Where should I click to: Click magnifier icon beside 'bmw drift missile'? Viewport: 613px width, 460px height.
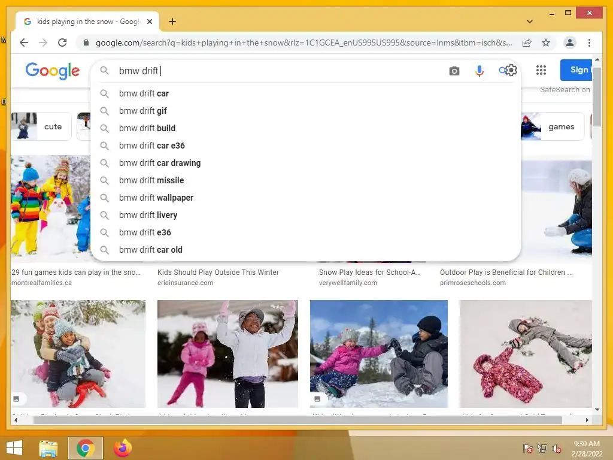104,180
